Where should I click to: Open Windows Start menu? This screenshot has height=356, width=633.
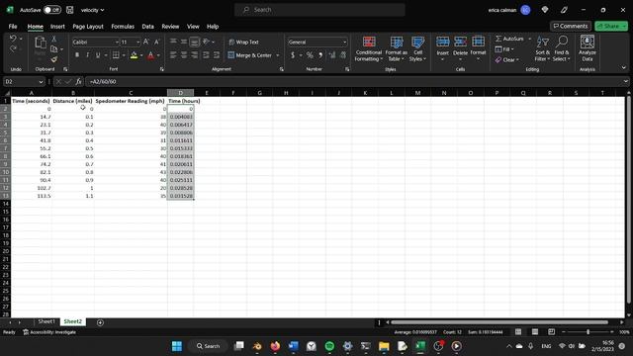point(177,346)
